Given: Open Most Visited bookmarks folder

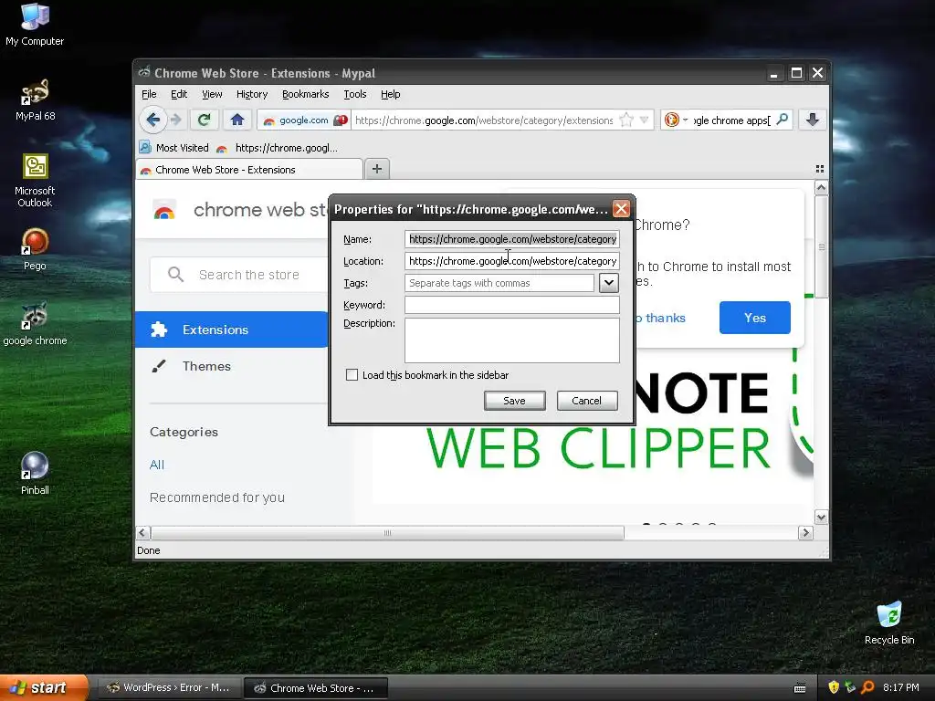Looking at the screenshot, I should 174,148.
